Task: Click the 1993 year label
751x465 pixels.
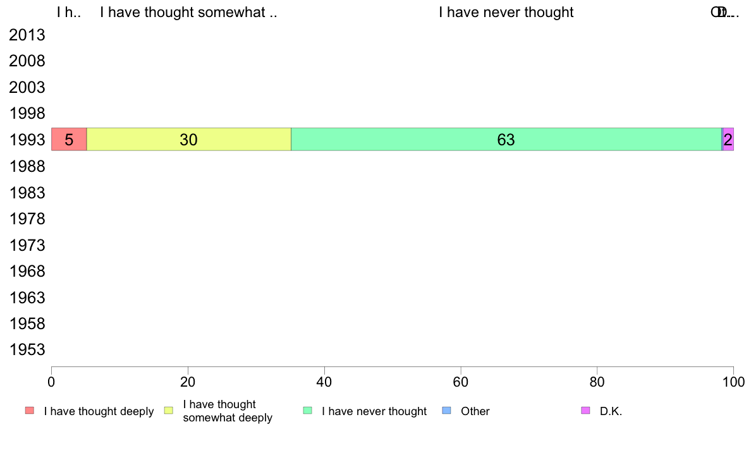Action: 27,140
